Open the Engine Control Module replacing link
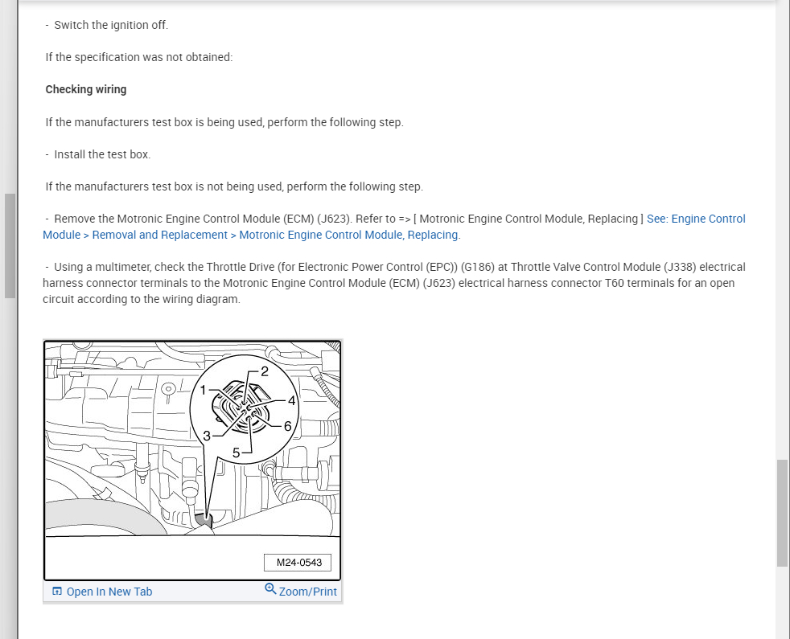790x639 pixels. pyautogui.click(x=394, y=227)
